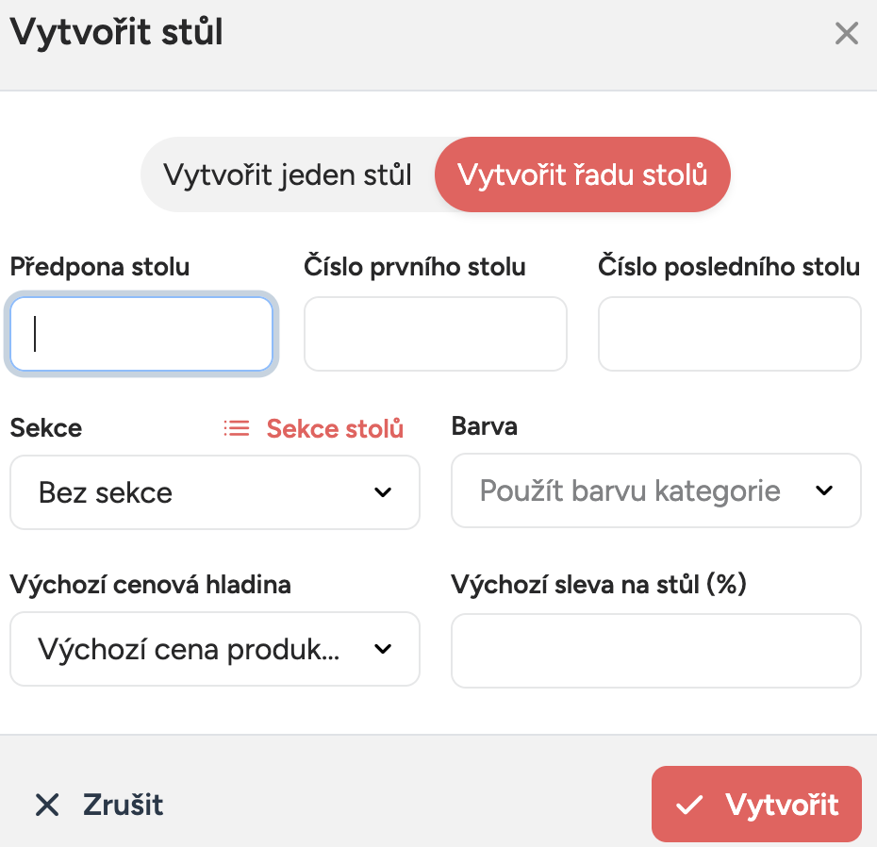
Task: Open the "Použít barvu kategorie" dropdown
Action: tap(655, 490)
